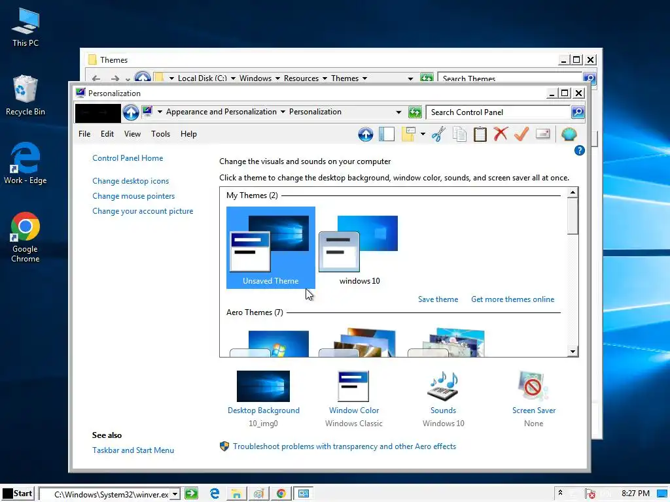This screenshot has height=502, width=670.
Task: Click the mail envelope toolbar icon
Action: coord(542,135)
